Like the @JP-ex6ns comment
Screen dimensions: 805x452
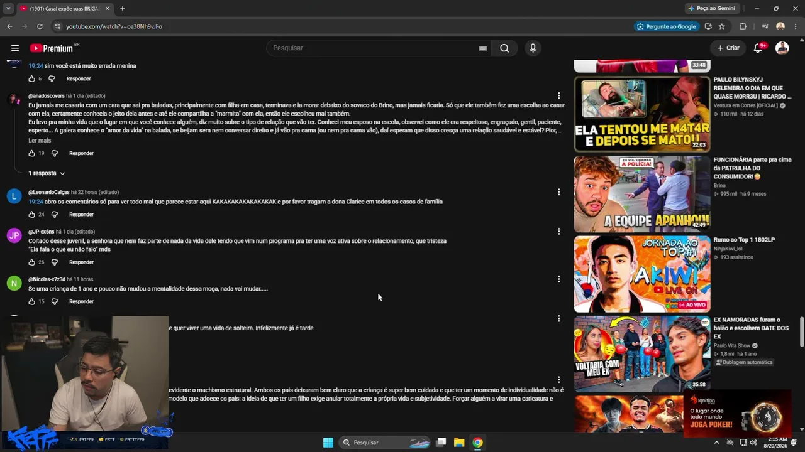(x=32, y=262)
